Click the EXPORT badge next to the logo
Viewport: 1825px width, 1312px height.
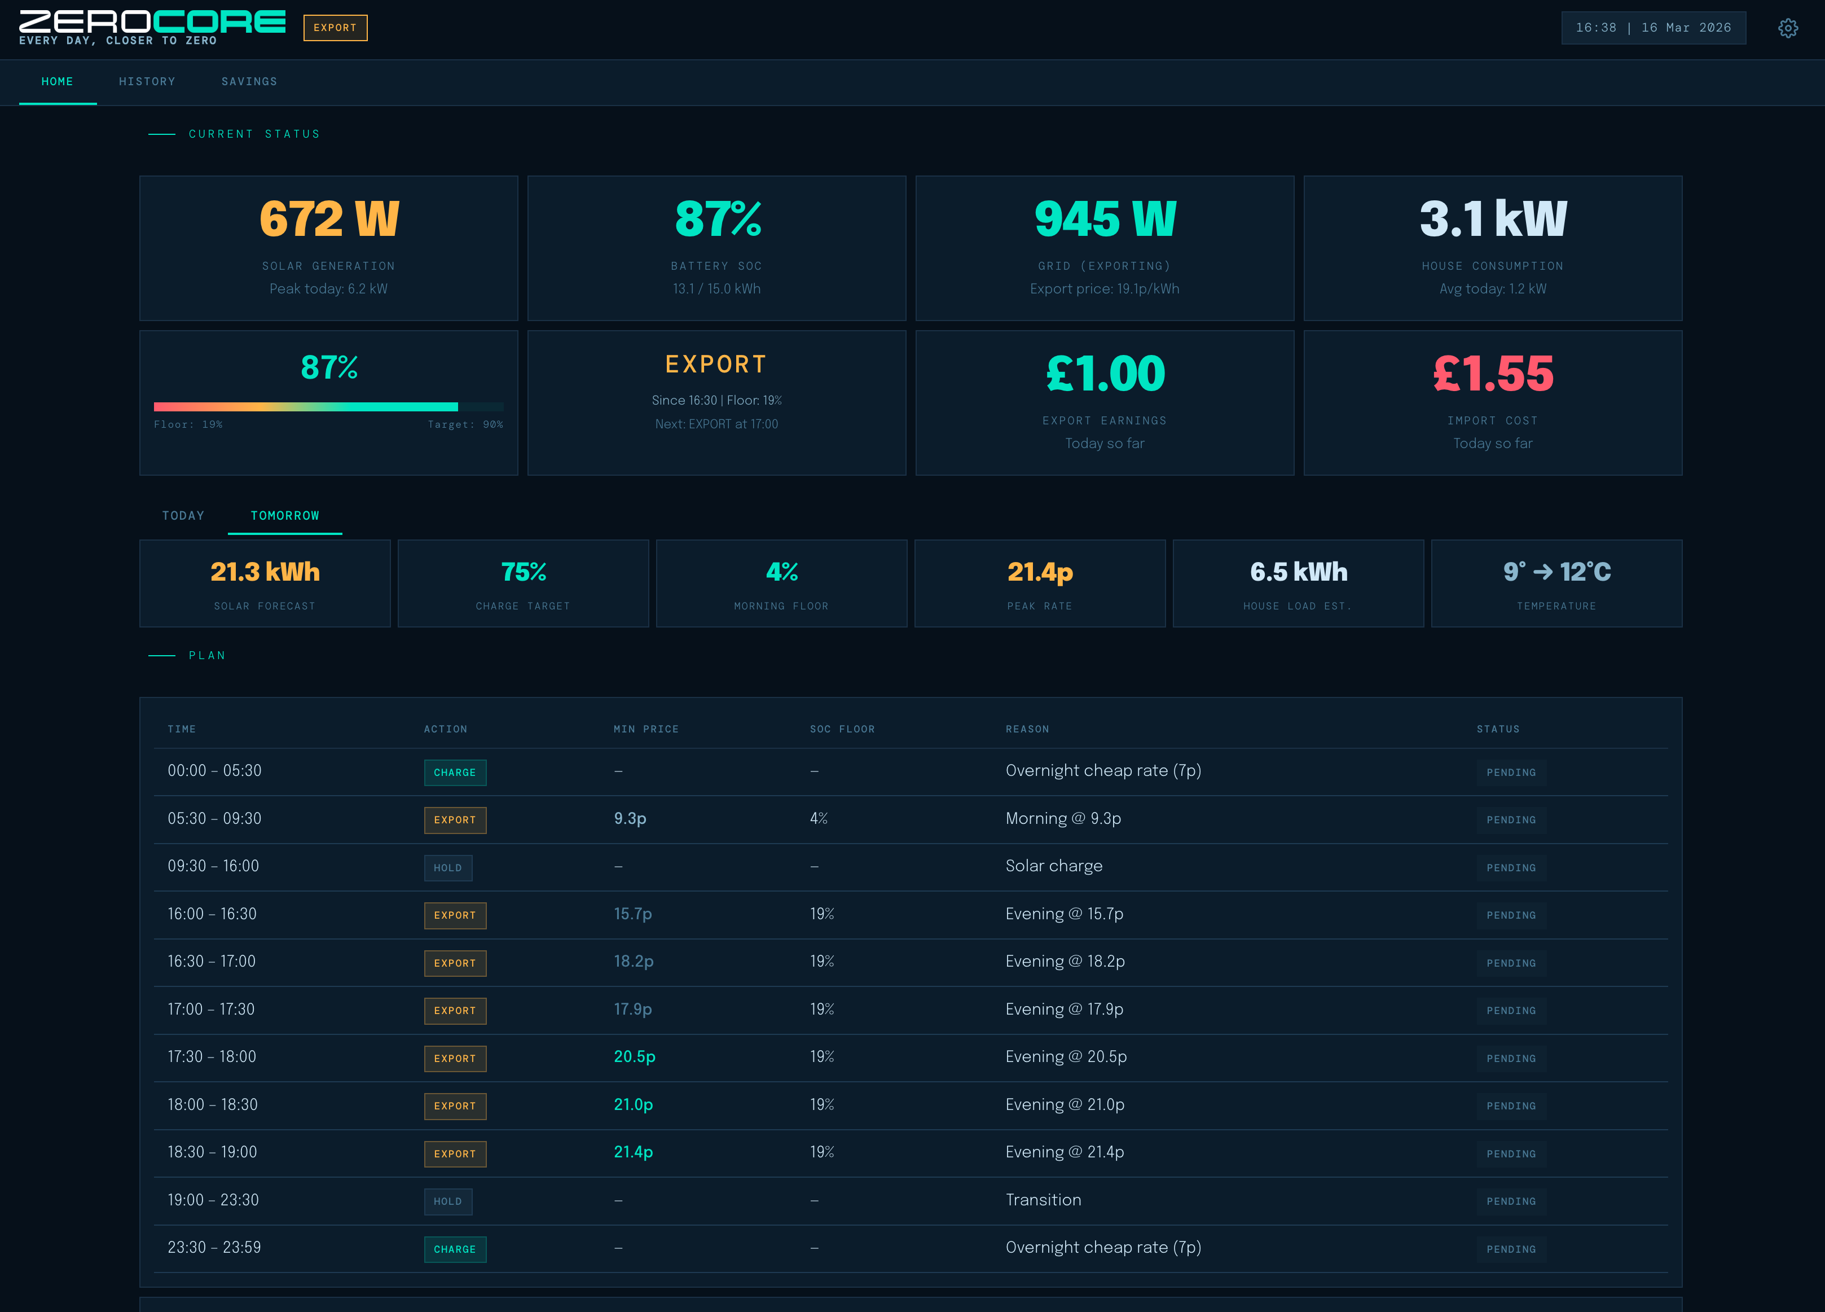(336, 27)
